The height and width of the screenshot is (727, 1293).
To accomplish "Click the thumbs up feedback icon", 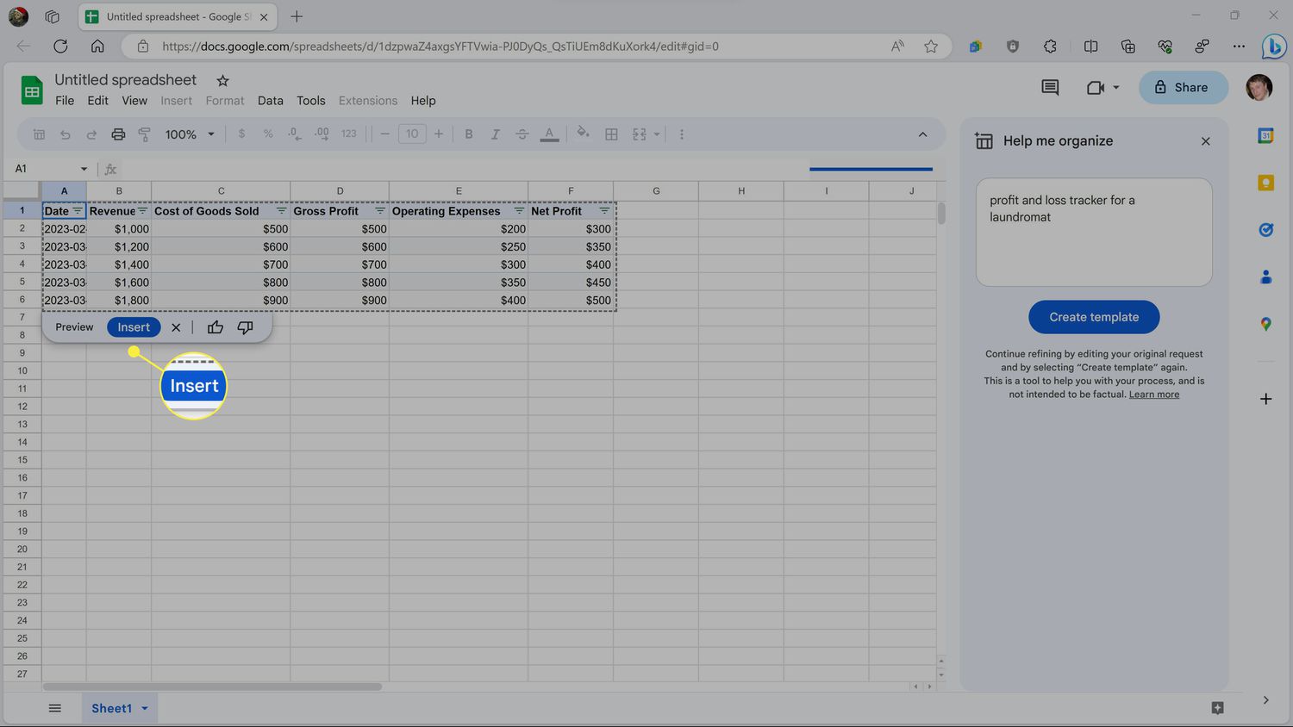I will pyautogui.click(x=215, y=327).
